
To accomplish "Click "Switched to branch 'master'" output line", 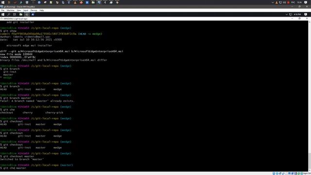I will pos(22,159).
